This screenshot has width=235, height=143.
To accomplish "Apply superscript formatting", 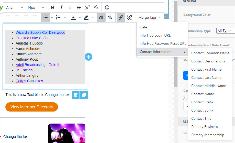I will [87, 7].
